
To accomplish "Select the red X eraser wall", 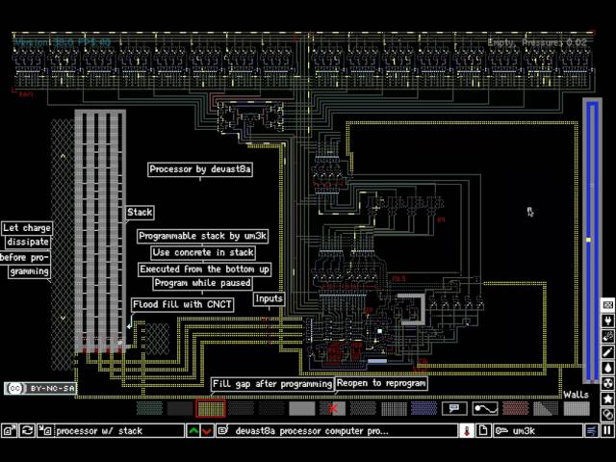I will (x=332, y=408).
